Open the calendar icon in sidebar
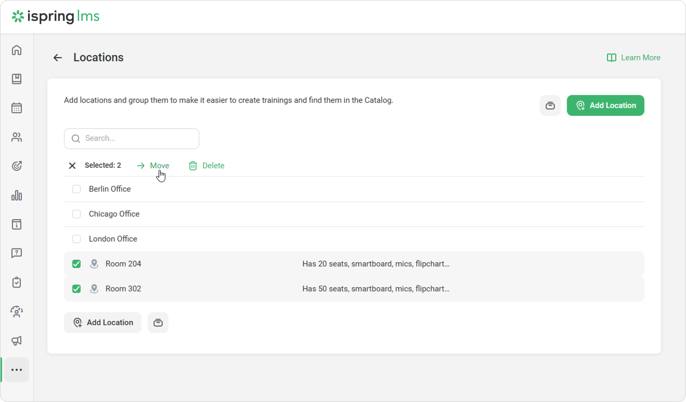 (x=17, y=108)
